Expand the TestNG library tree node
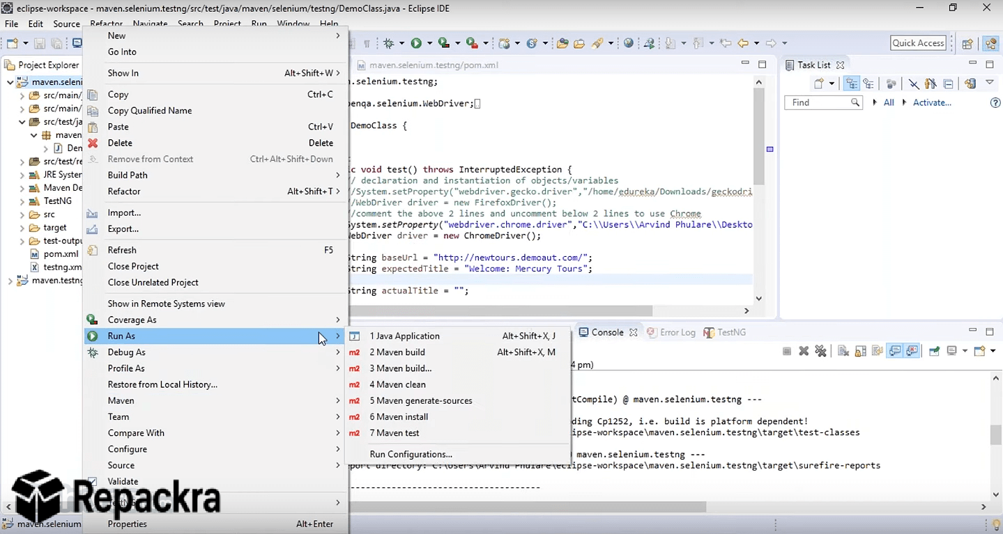This screenshot has width=1003, height=534. coord(22,201)
